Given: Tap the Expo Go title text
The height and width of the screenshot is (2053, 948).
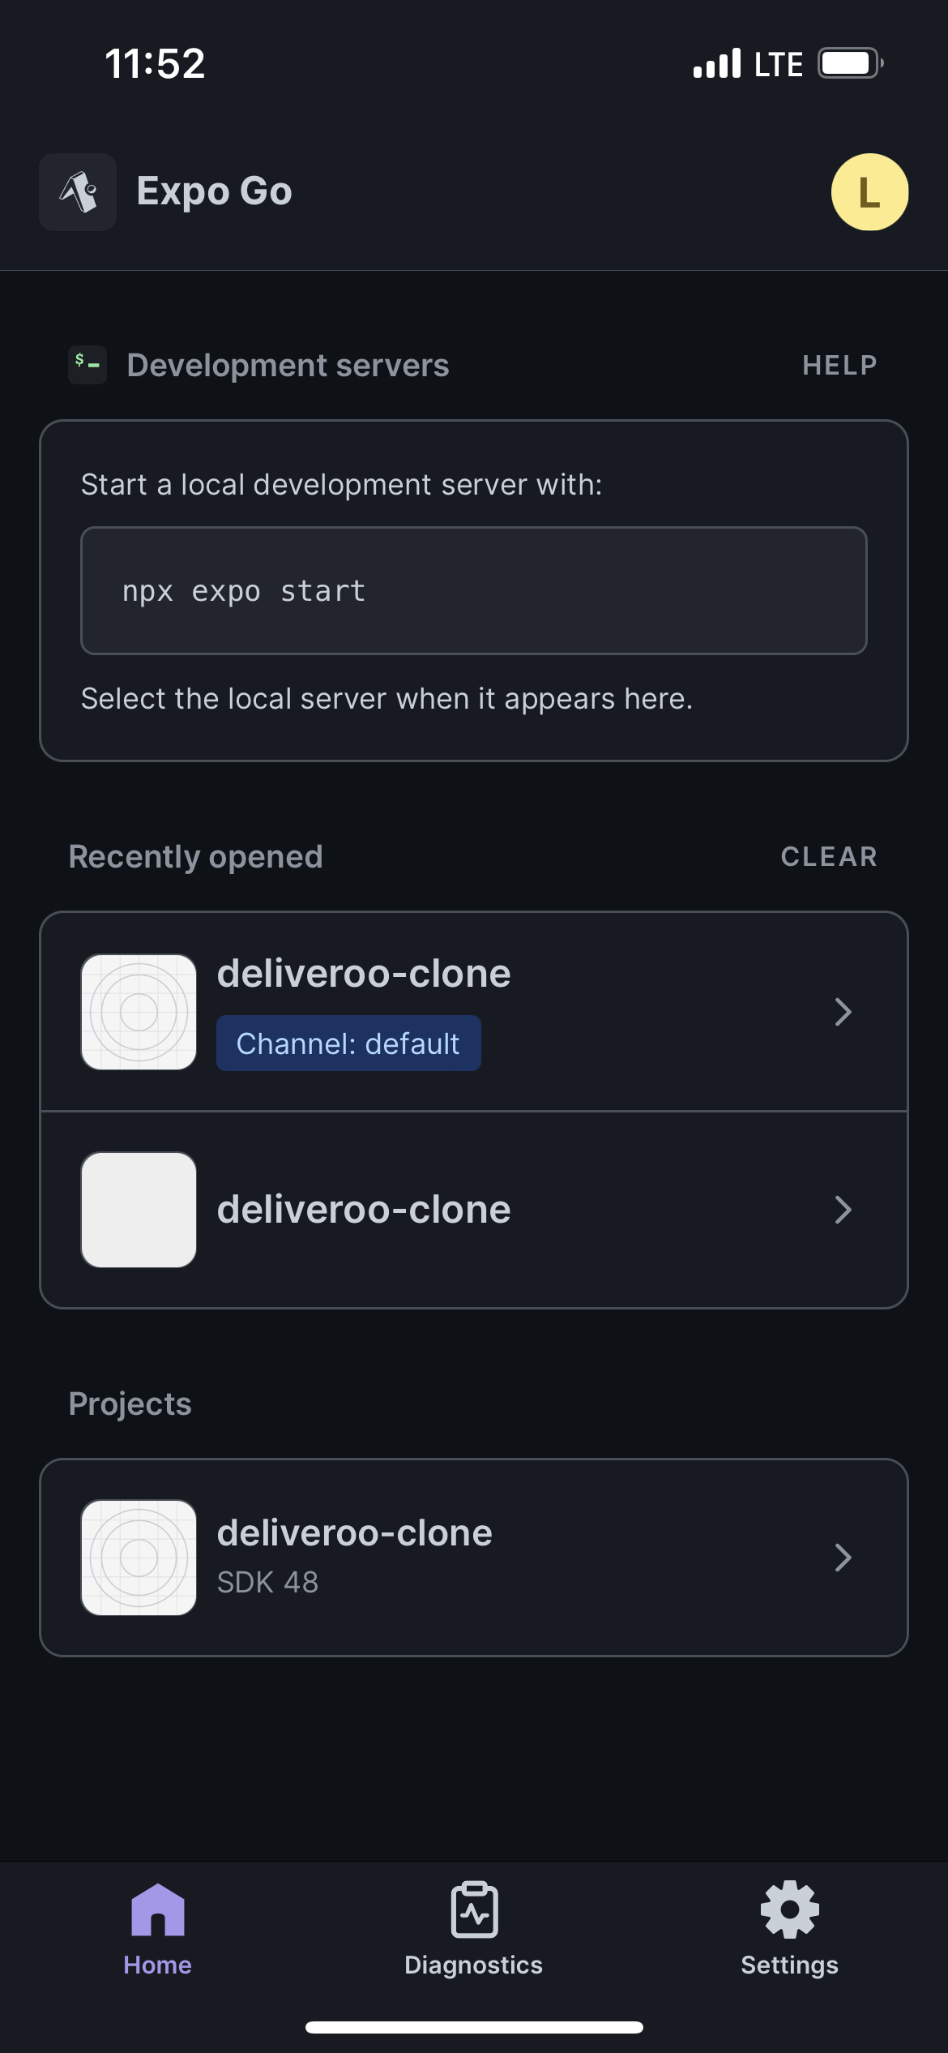Looking at the screenshot, I should pos(214,191).
